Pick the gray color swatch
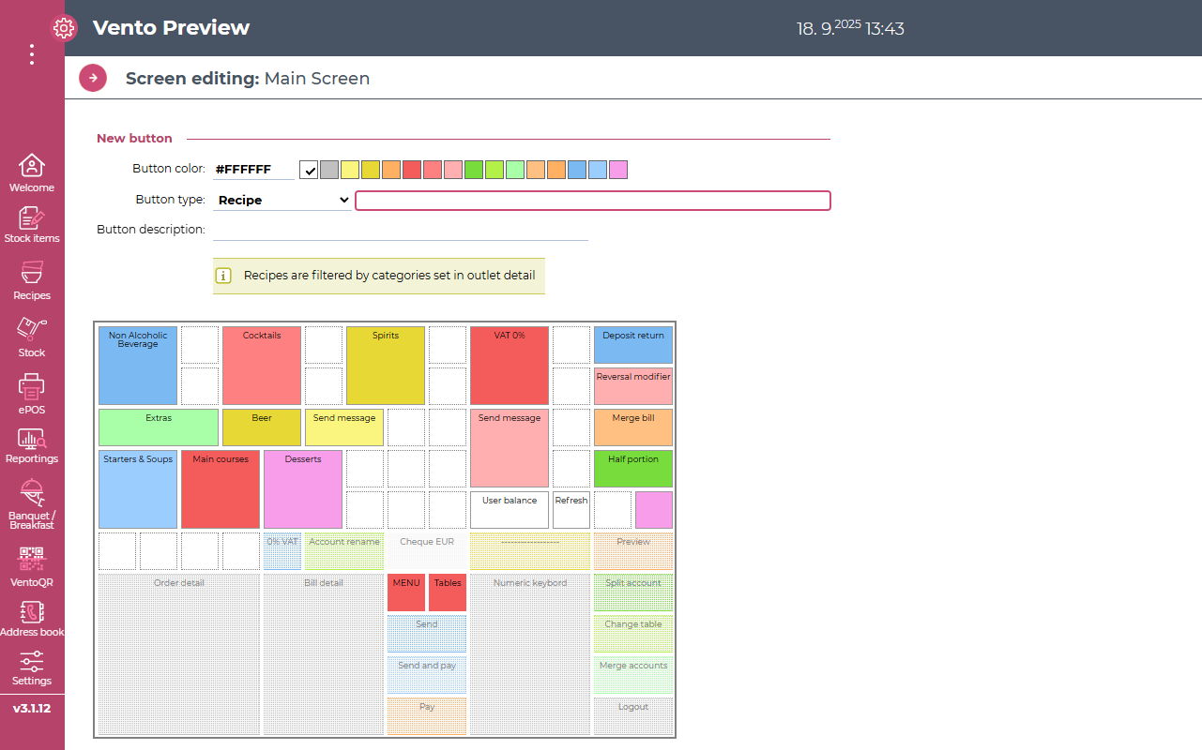The width and height of the screenshot is (1202, 750). point(329,170)
